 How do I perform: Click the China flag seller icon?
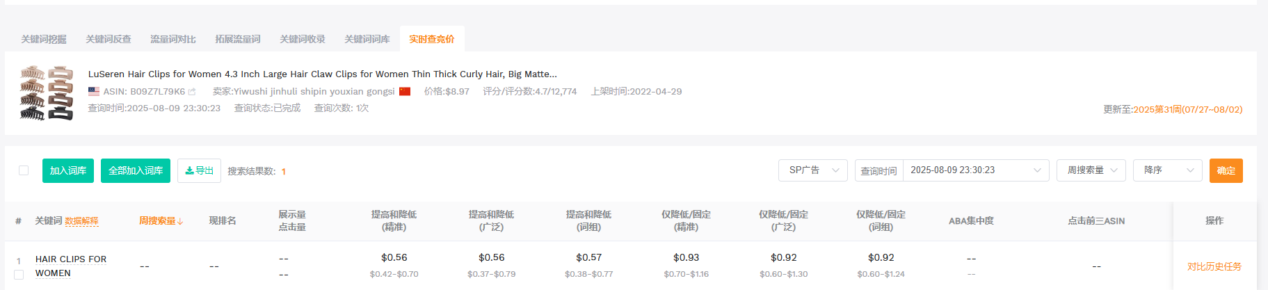[x=405, y=91]
